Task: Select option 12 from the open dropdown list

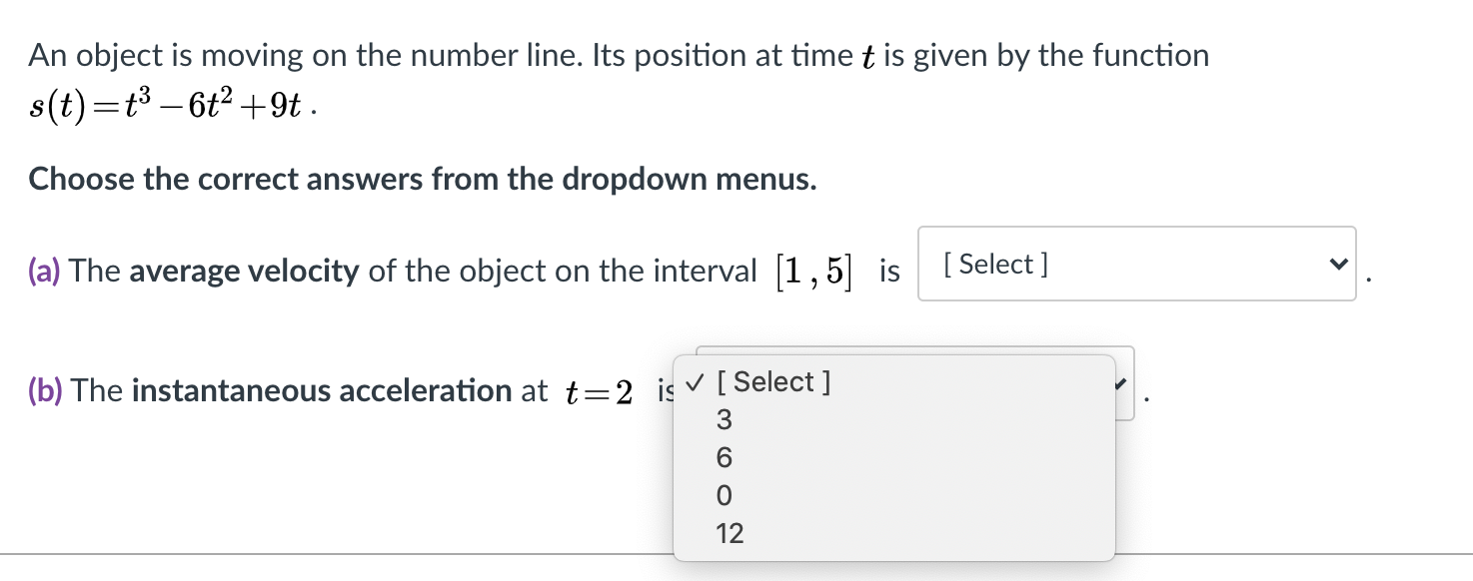Action: 730,533
